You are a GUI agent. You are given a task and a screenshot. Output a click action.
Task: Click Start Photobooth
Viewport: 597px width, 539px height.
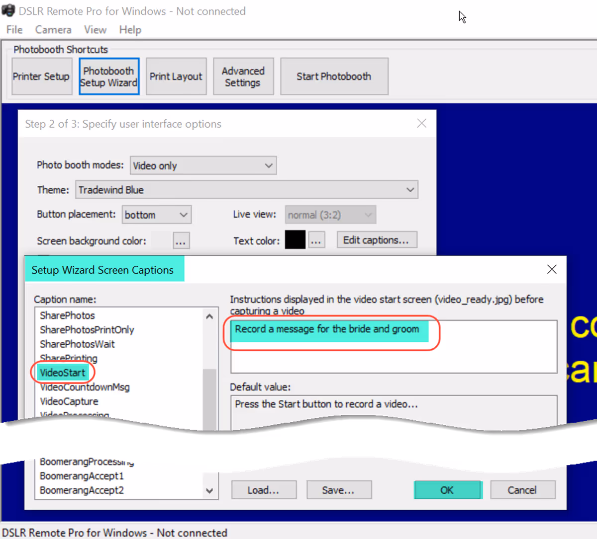click(334, 77)
